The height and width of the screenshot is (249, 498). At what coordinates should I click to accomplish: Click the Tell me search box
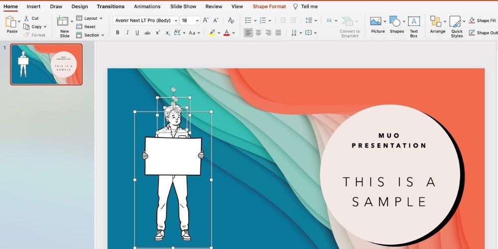(x=309, y=6)
